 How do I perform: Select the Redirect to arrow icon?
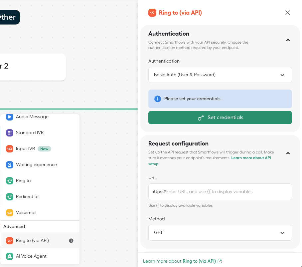click(x=10, y=197)
